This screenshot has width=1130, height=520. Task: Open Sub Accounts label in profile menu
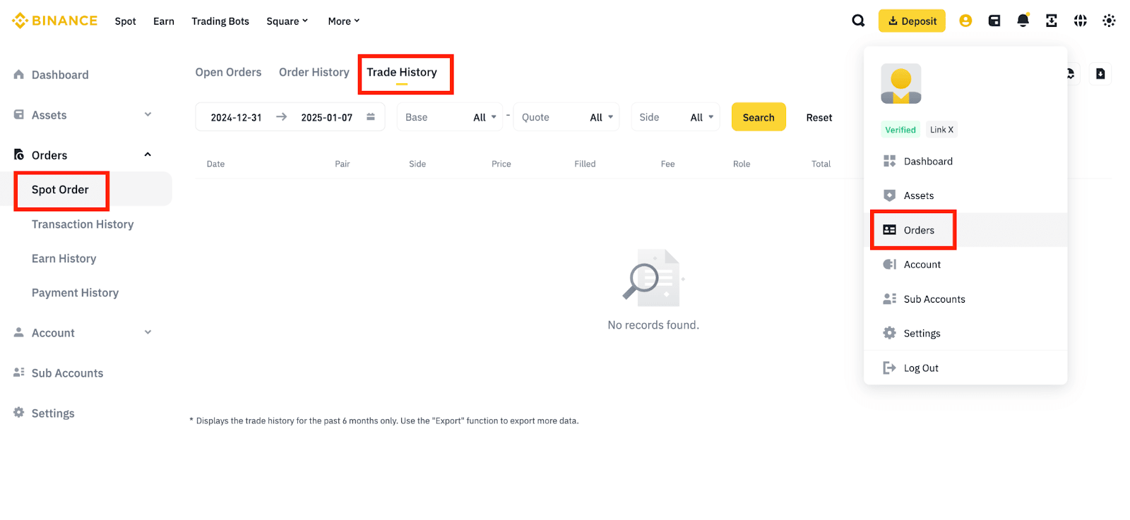[934, 298]
